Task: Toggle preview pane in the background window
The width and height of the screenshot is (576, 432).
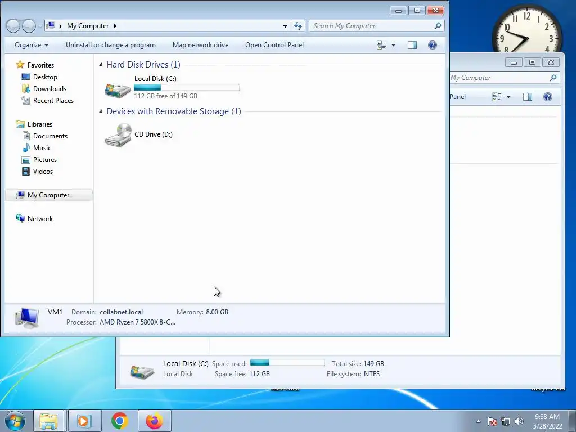Action: pos(528,97)
